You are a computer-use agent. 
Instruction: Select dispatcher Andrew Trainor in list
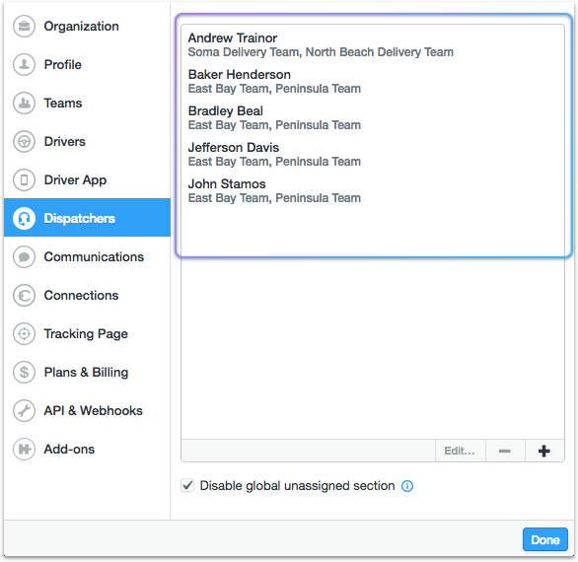373,45
